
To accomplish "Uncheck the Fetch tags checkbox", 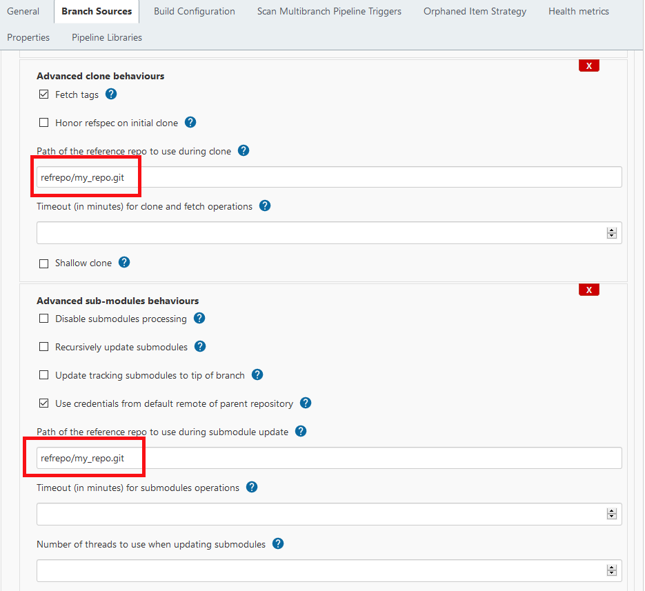I will [44, 94].
